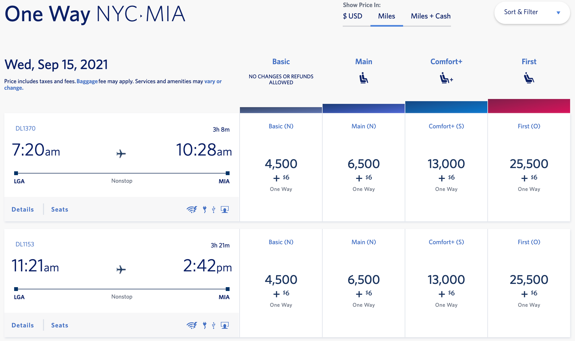The height and width of the screenshot is (341, 575).
Task: Click the Wi-Fi icon on flight DL1153
Action: [x=192, y=325]
